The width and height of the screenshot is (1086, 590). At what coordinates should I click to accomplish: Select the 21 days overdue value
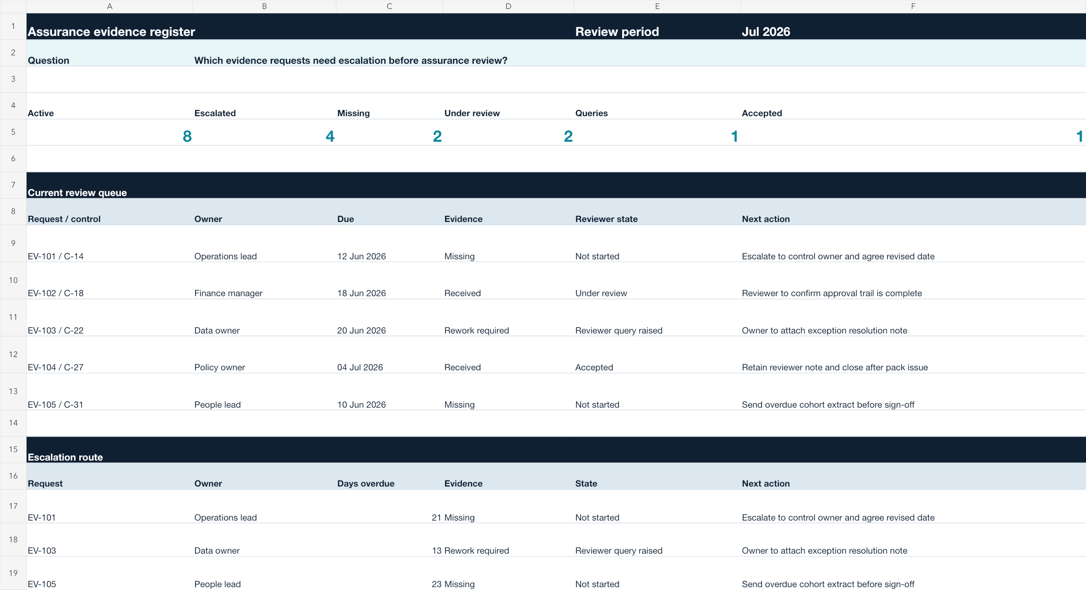click(x=389, y=506)
